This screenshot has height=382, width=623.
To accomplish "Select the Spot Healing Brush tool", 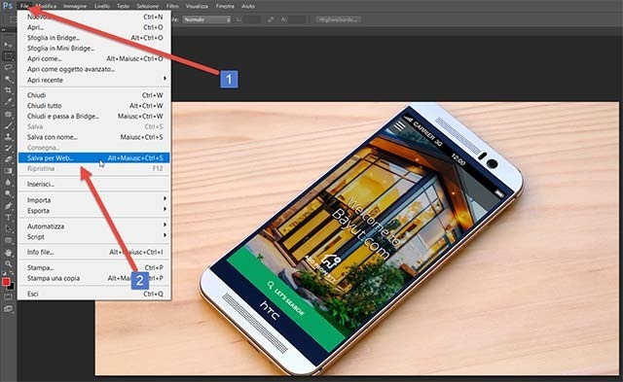I will pyautogui.click(x=8, y=115).
